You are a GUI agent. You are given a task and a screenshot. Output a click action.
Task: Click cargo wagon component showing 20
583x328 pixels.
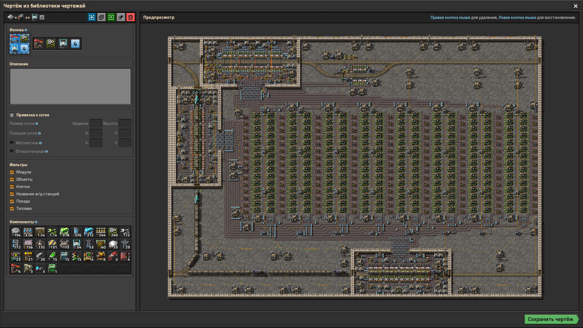pos(40,256)
